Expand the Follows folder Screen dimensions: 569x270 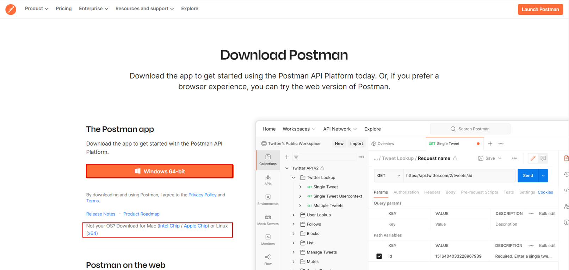click(x=293, y=224)
